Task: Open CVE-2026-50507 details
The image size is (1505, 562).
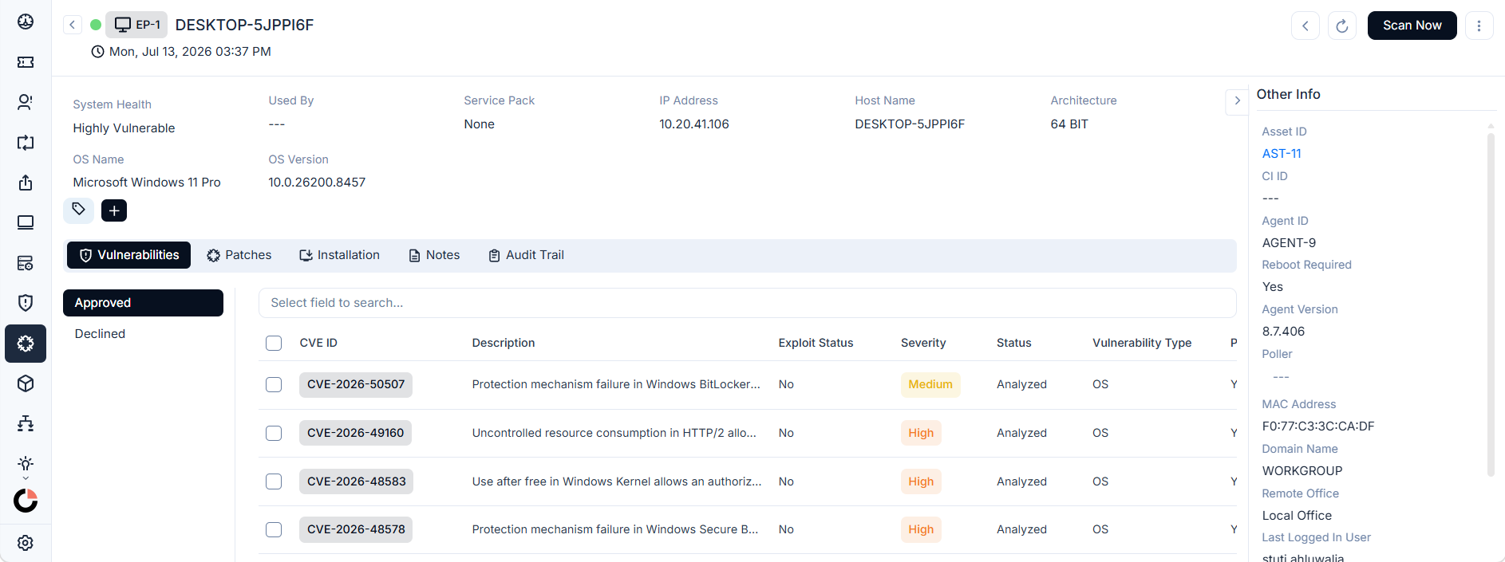Action: [x=356, y=384]
